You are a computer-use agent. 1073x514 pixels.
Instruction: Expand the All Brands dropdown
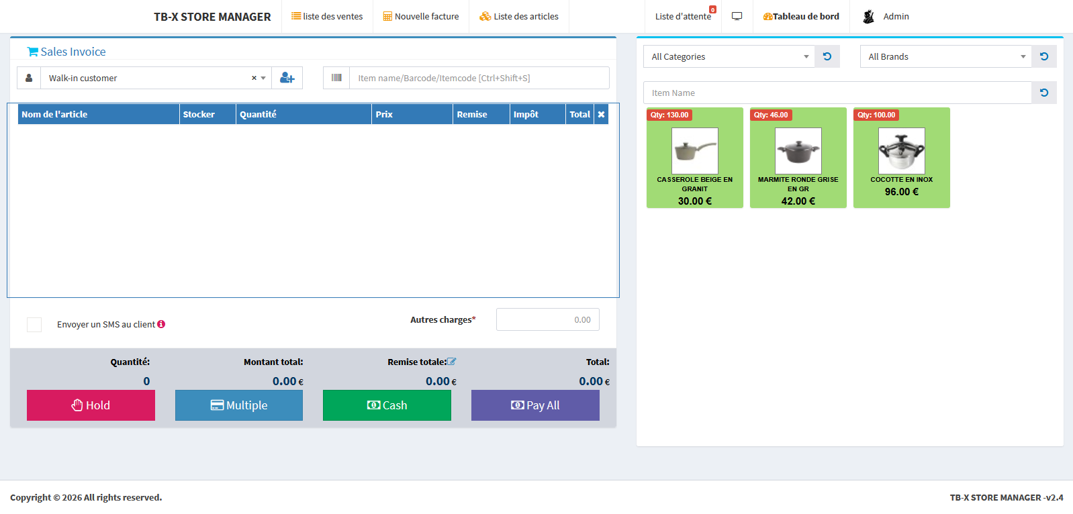tap(945, 56)
